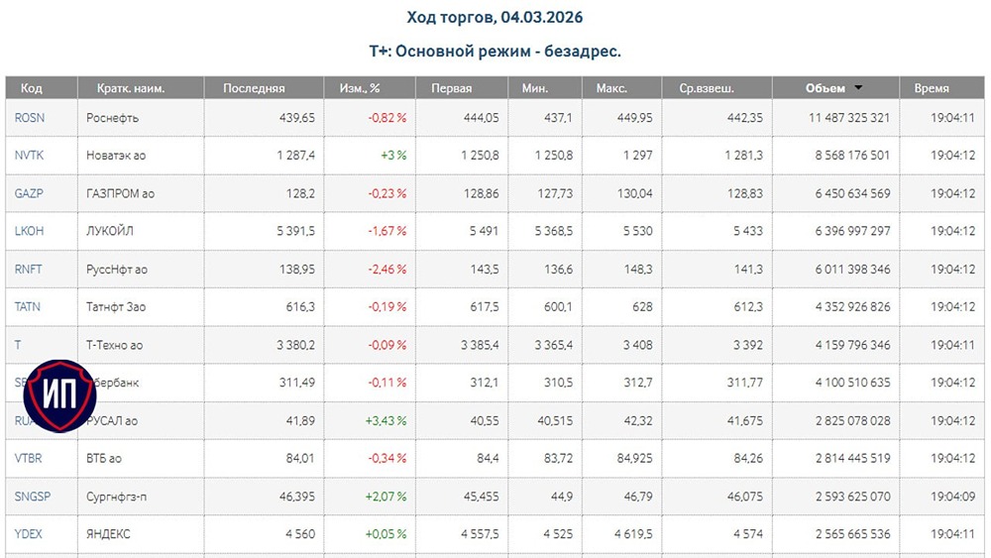
Task: Open the RNFT ticker link
Action: coord(29,269)
